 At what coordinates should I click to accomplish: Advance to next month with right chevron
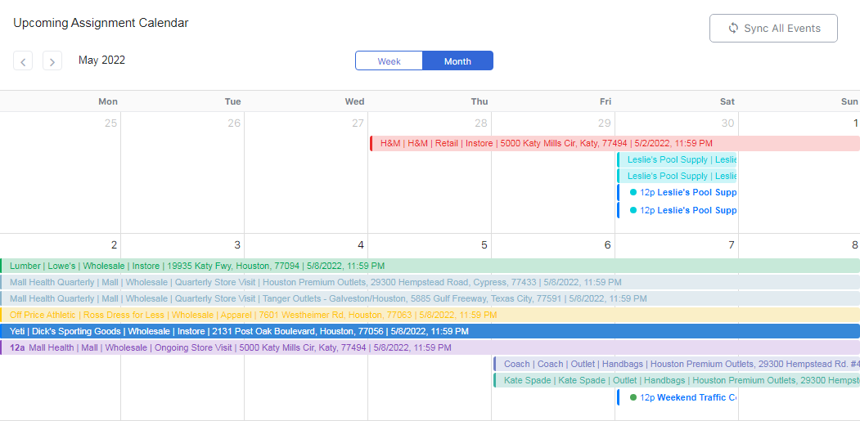coord(52,60)
